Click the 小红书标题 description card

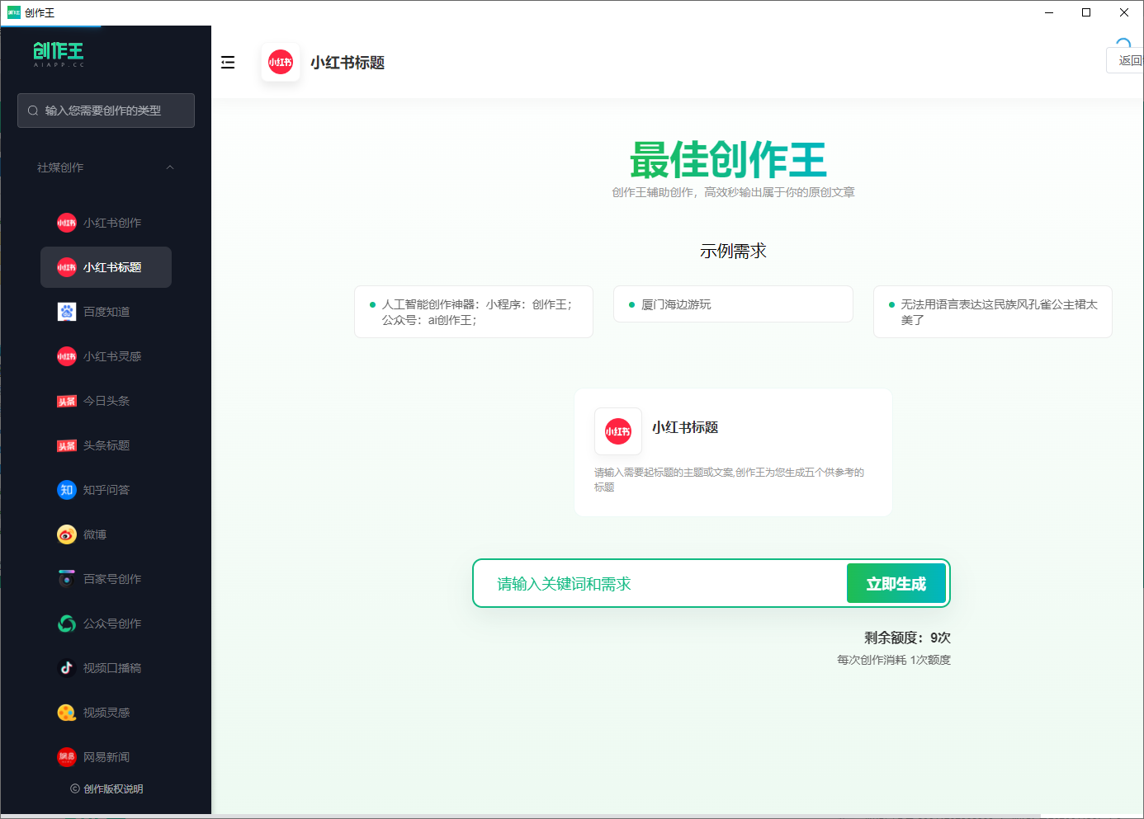pos(733,452)
